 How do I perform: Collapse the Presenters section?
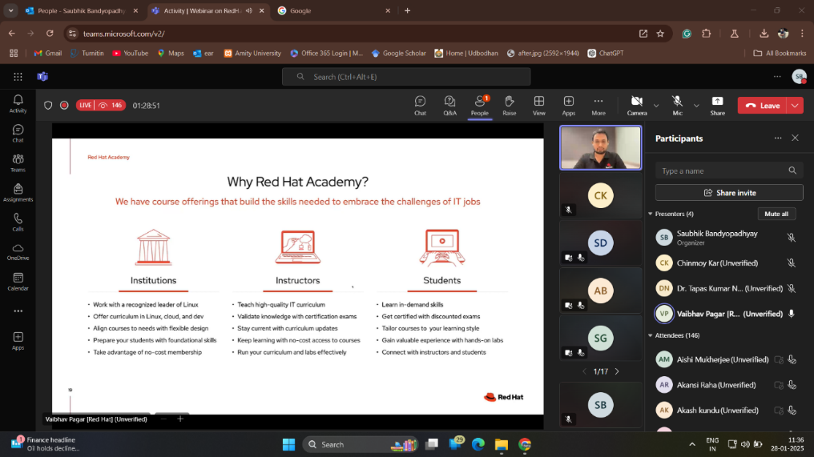click(650, 214)
